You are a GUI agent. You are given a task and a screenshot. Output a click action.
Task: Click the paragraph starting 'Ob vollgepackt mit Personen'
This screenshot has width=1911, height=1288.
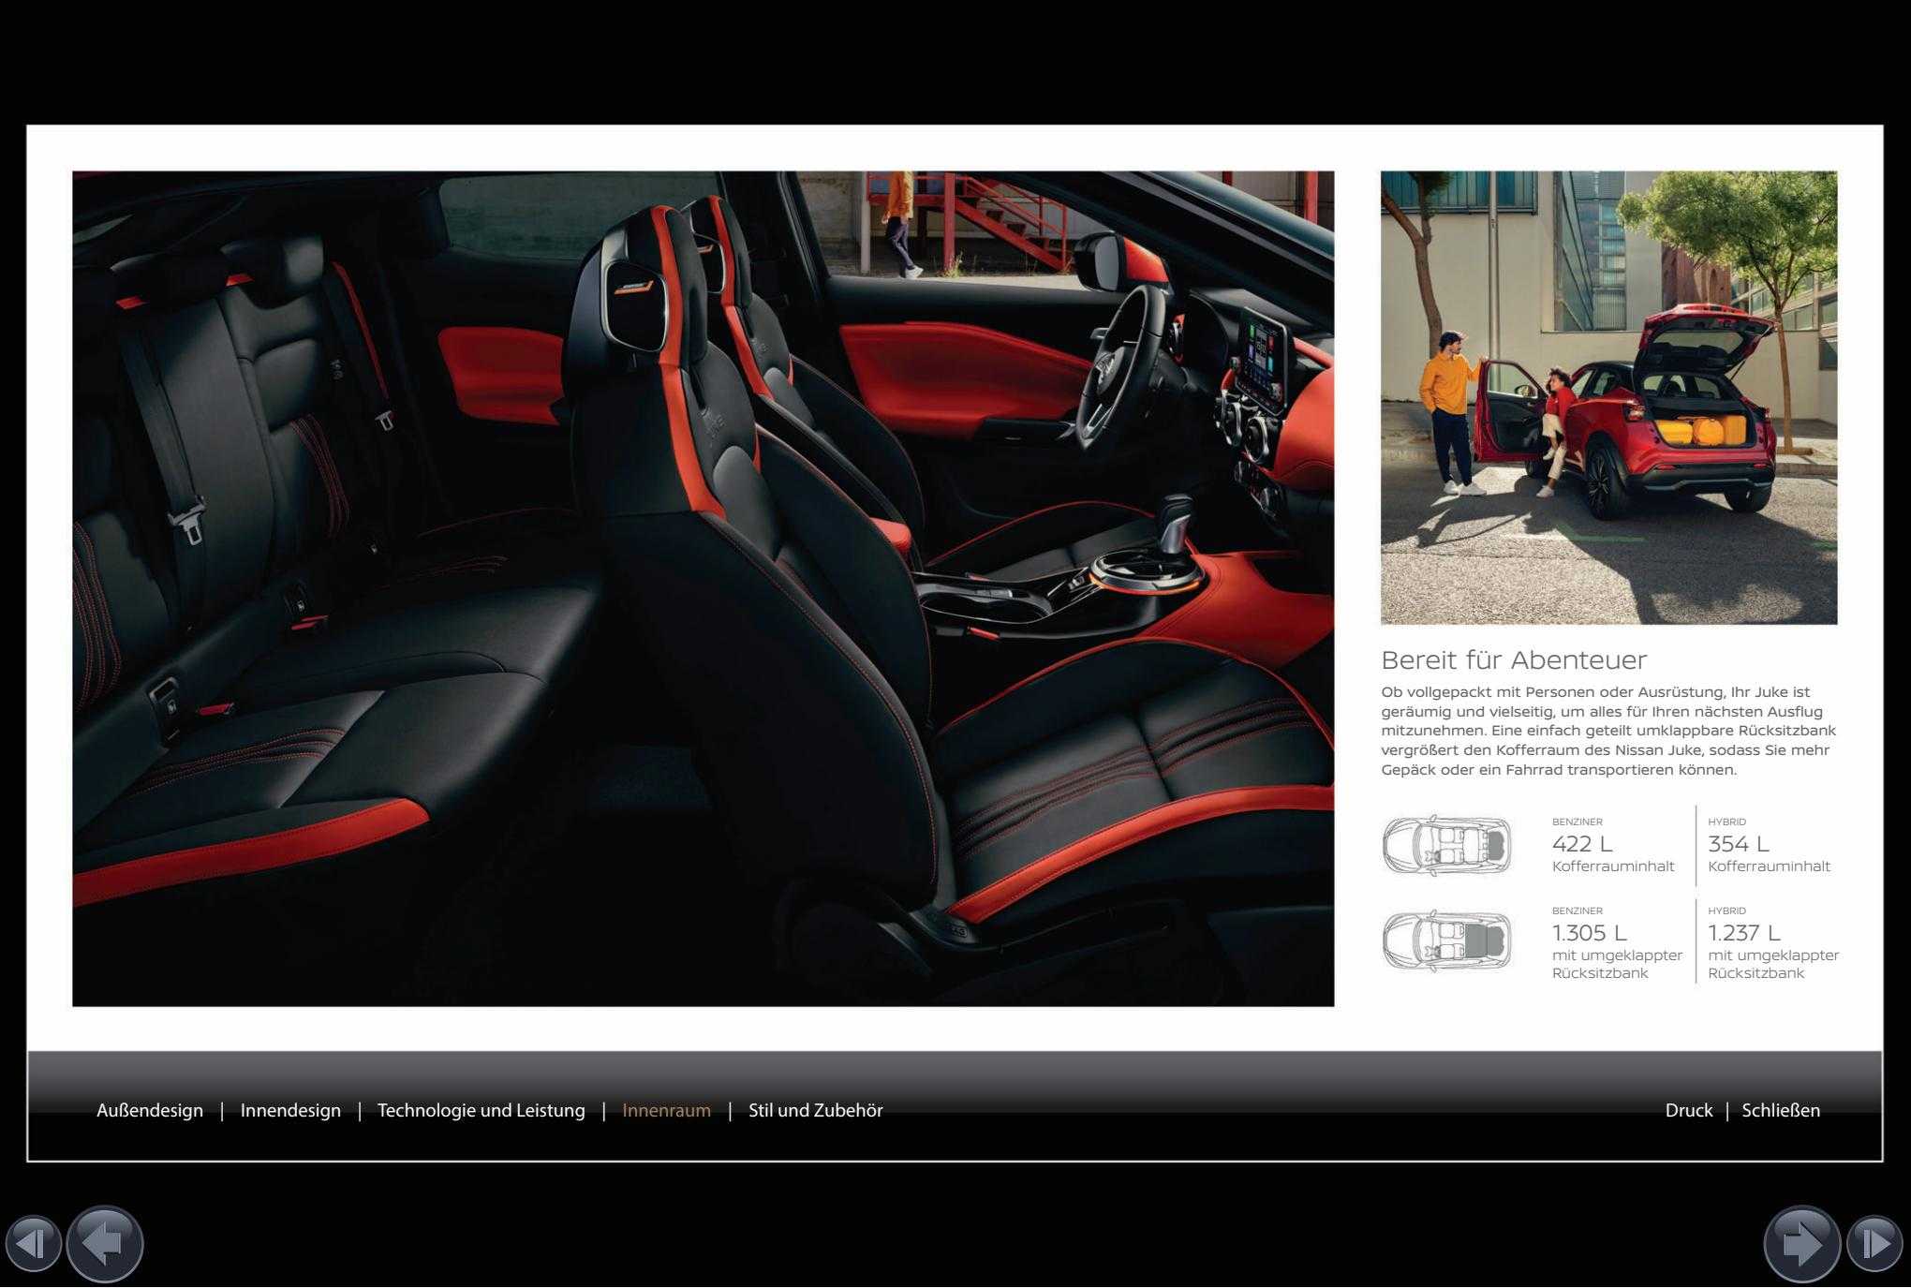click(x=1608, y=731)
